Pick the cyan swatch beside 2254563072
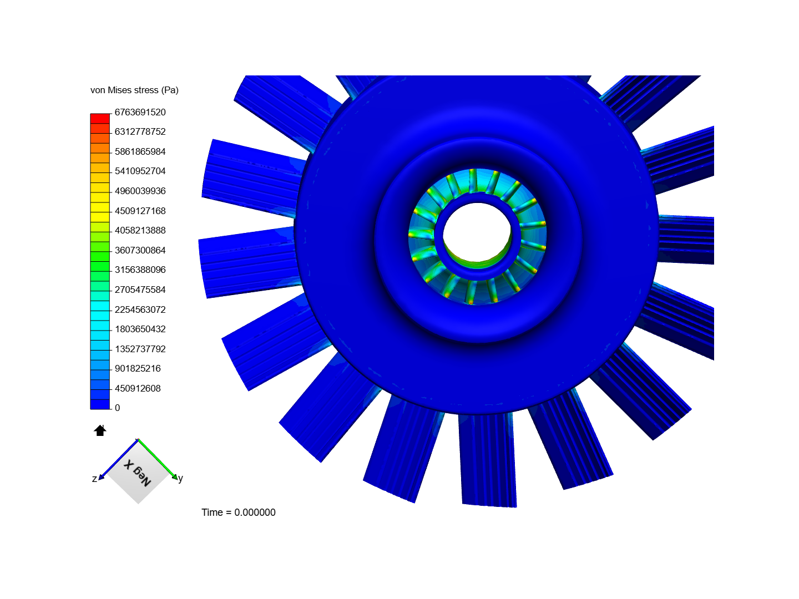 pos(100,306)
